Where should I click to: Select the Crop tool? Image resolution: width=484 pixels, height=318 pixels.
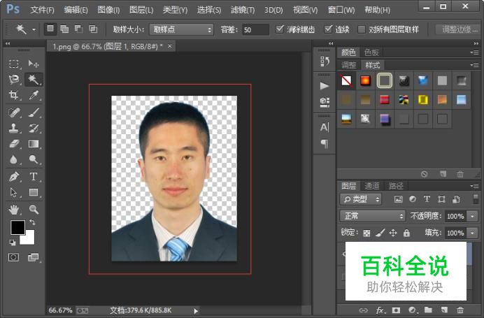click(13, 96)
